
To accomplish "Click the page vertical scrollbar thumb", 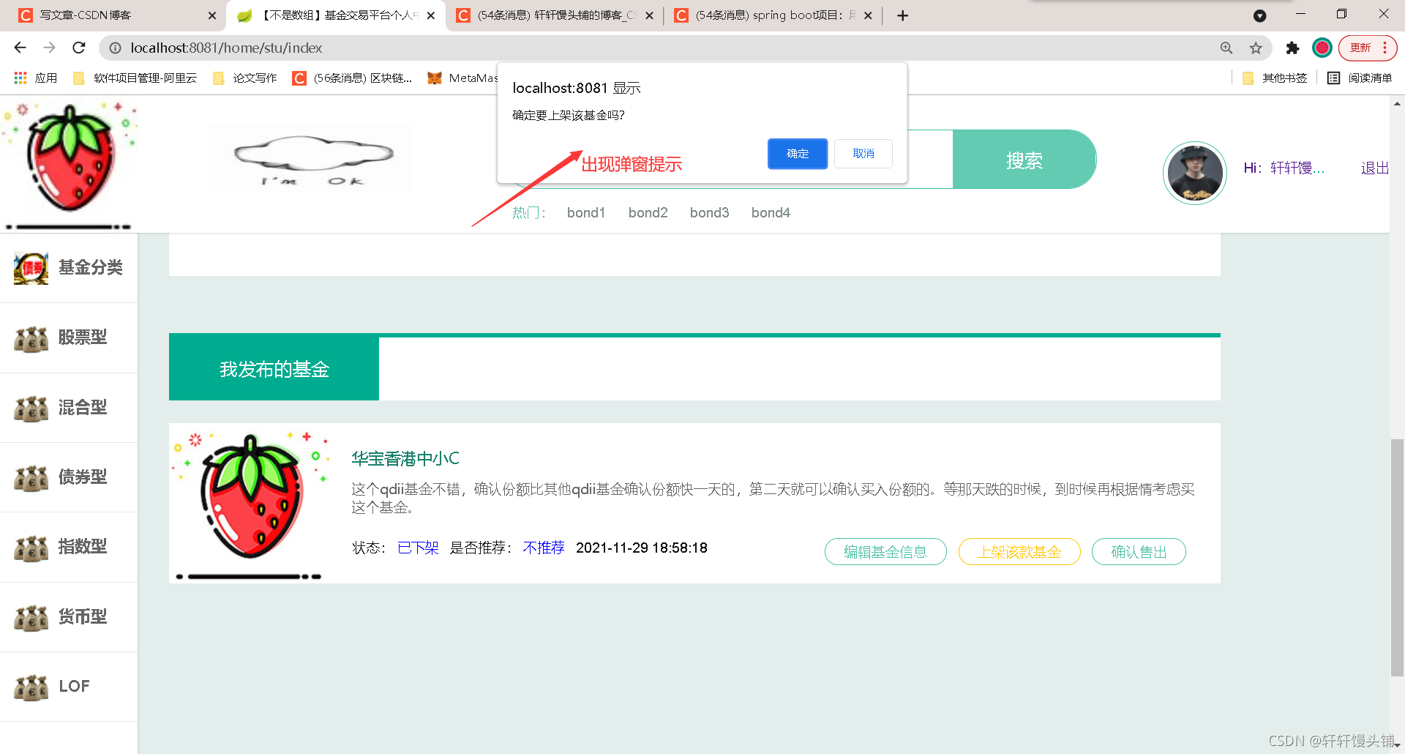I will tap(1397, 558).
